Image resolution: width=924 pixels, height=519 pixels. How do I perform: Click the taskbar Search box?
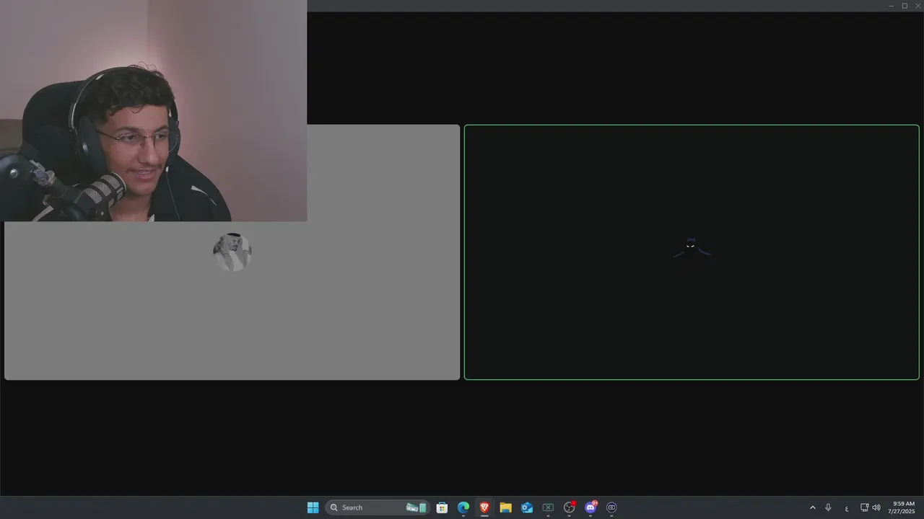(378, 507)
